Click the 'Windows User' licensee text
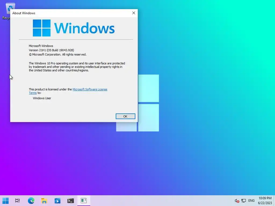Screen dimensions: 275x206 coord(42,98)
